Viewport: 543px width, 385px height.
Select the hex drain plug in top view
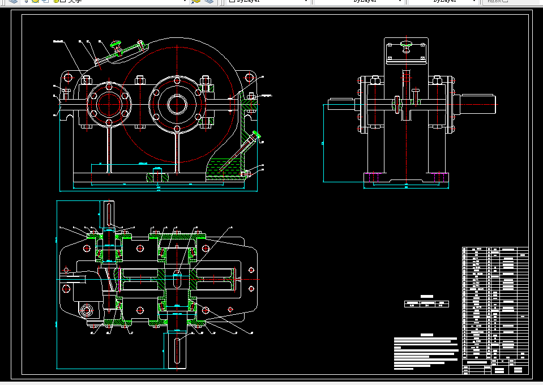click(x=86, y=310)
